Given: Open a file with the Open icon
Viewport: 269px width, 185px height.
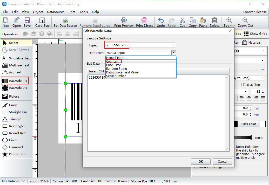Looking at the screenshot, I should [16, 22].
